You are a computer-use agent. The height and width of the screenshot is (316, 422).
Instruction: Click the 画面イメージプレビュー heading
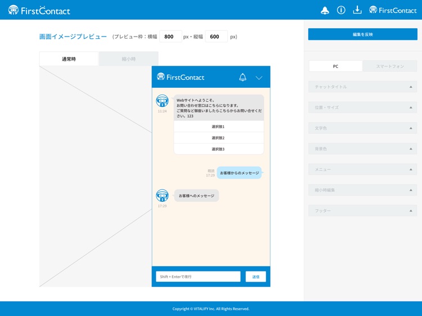click(x=73, y=37)
